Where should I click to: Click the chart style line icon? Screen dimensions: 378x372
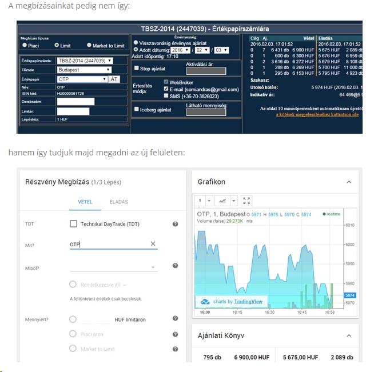point(222,201)
